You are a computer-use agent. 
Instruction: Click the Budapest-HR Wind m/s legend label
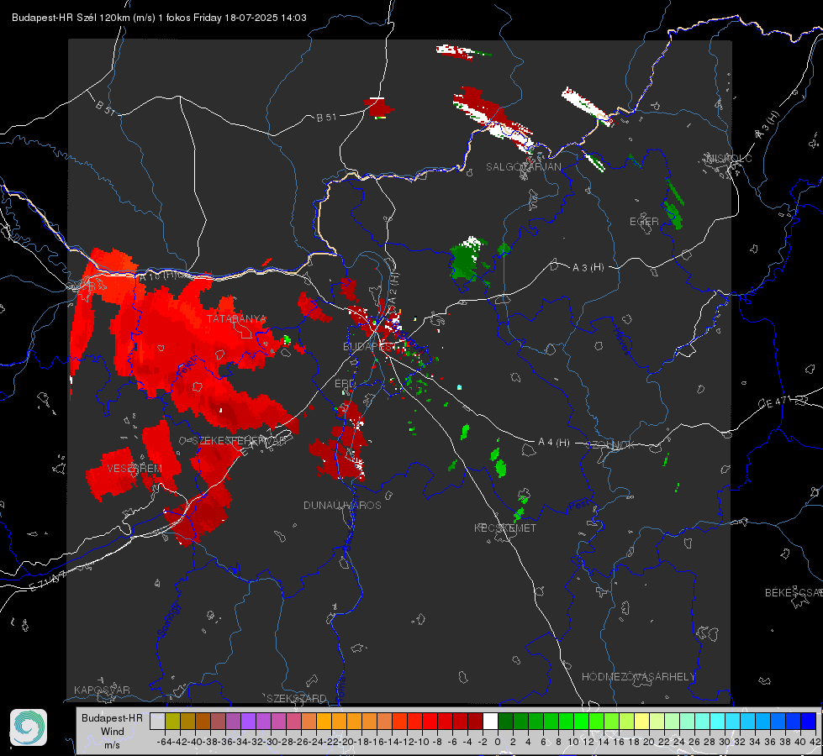point(112,731)
